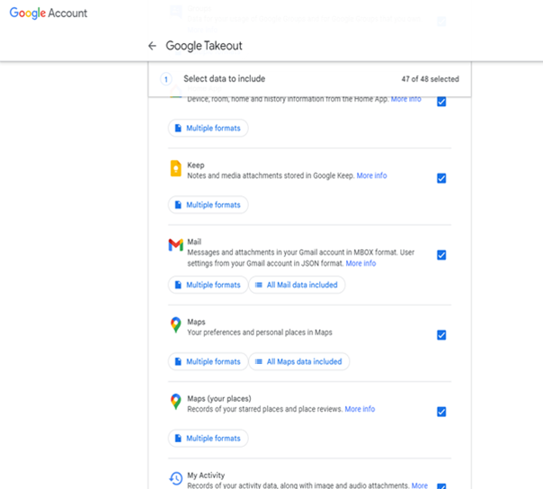Open More info link for Keep
This screenshot has width=543, height=489.
click(x=371, y=175)
